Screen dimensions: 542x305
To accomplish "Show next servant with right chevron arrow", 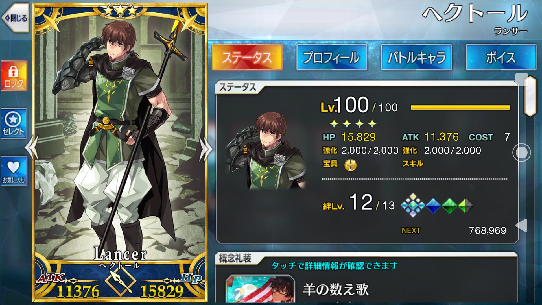I will (x=206, y=149).
